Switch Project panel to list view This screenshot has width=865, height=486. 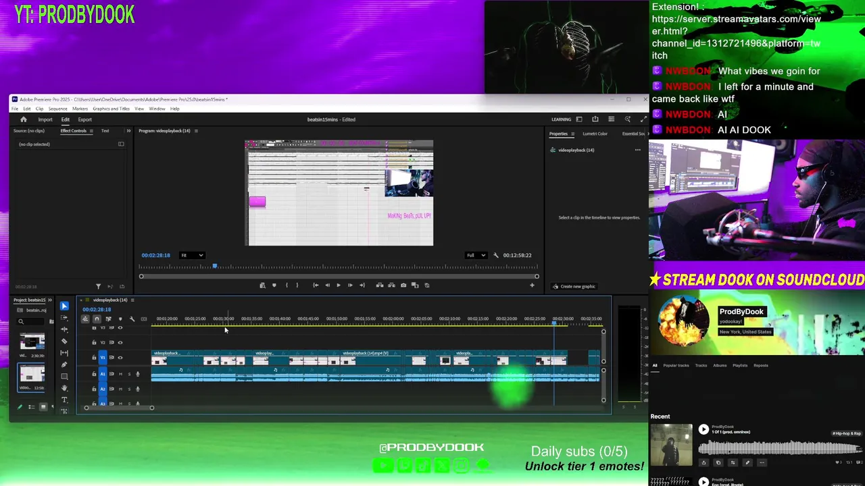point(31,407)
